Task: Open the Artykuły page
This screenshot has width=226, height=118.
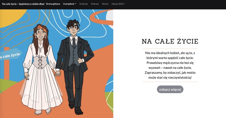Action: click(83, 4)
